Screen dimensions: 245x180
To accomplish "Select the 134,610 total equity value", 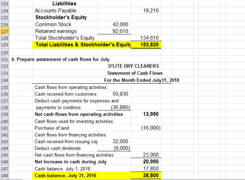I will point(149,38).
